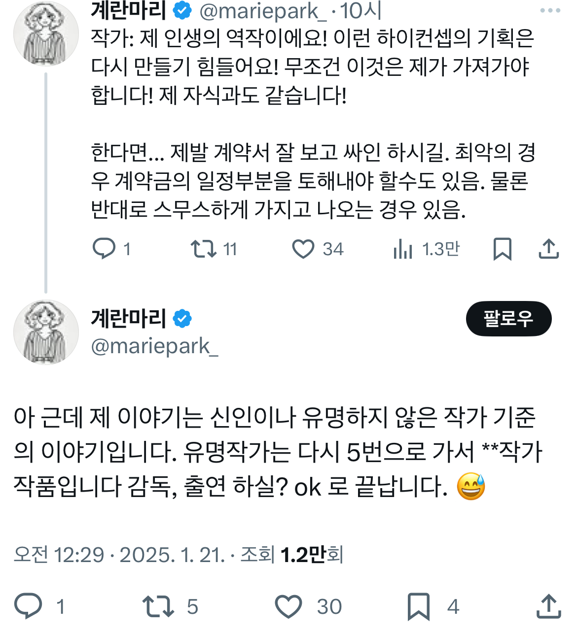Bookmark the main tweet with 4 bookmarks
577x632 pixels.
pos(419,606)
